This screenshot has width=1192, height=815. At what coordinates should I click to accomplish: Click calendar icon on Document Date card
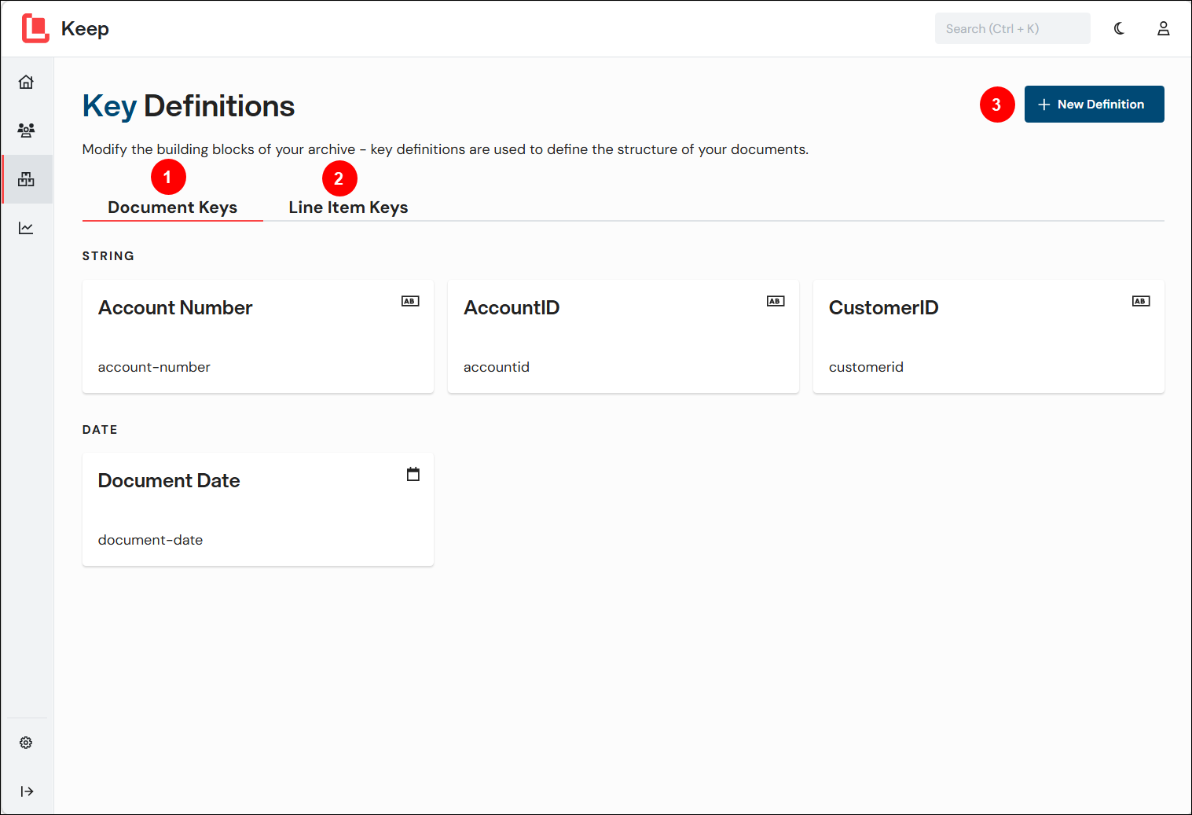[413, 474]
